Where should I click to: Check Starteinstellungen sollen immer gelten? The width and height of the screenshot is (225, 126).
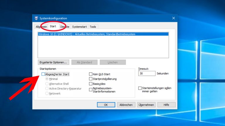click(140, 88)
